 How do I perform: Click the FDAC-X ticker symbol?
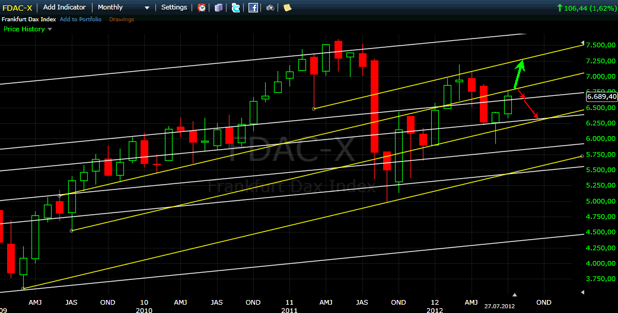[17, 8]
